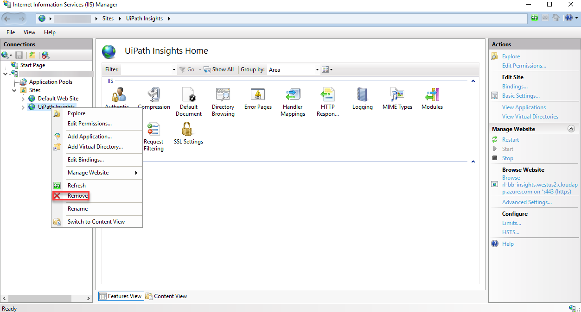Screen dimensions: 581x312
Task: Click Basic Settings in Actions pane
Action: pyautogui.click(x=521, y=96)
